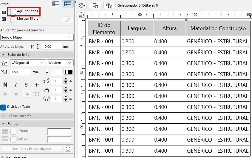Toggle bold (N) text formatting
Image resolution: width=252 pixels, height=158 pixels.
(5, 85)
